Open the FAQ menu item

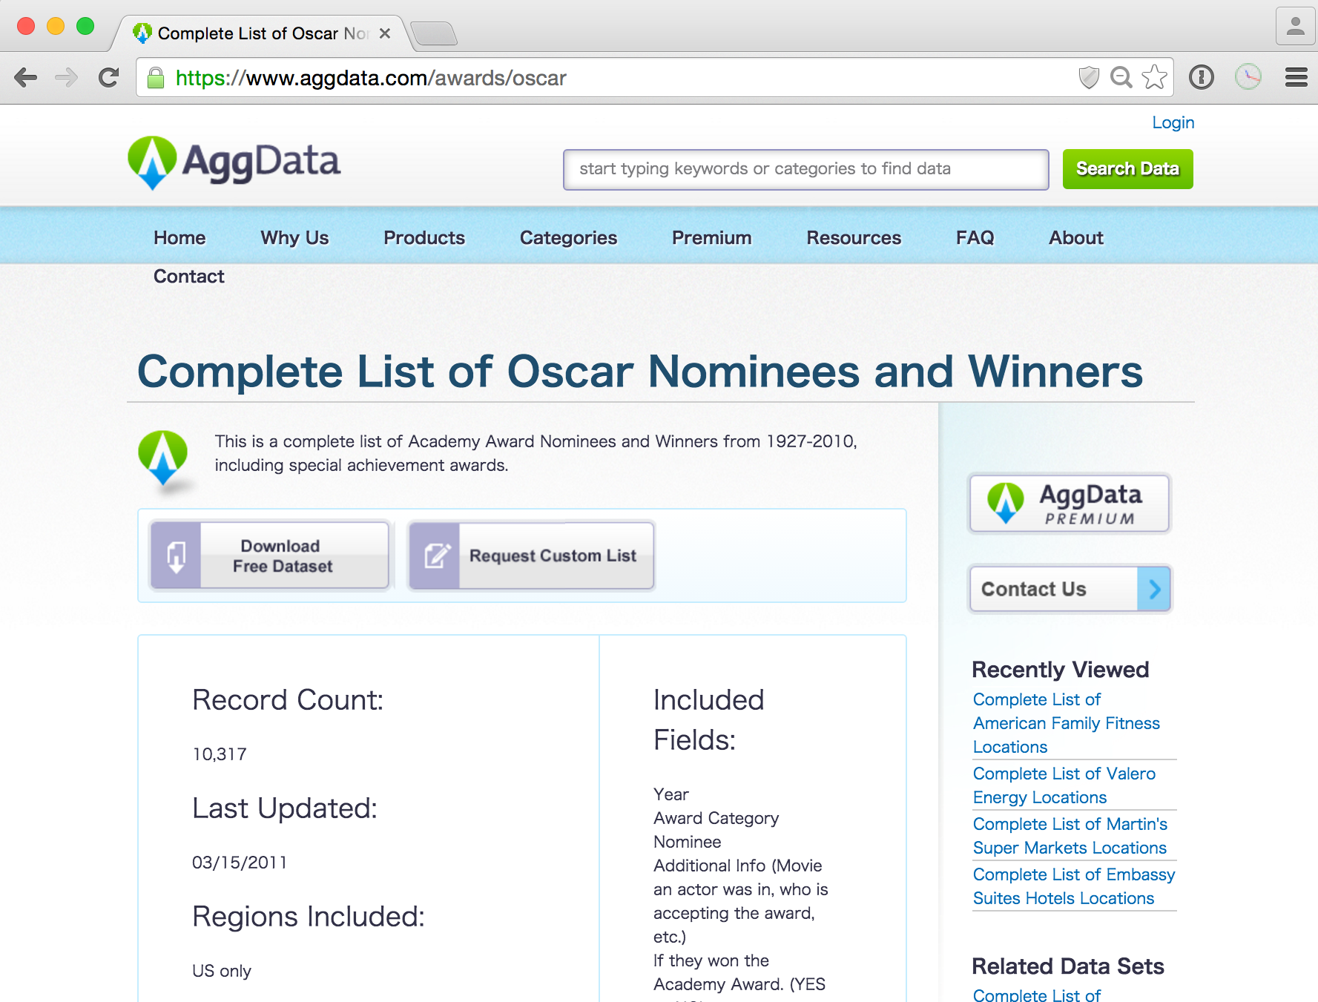(x=975, y=238)
